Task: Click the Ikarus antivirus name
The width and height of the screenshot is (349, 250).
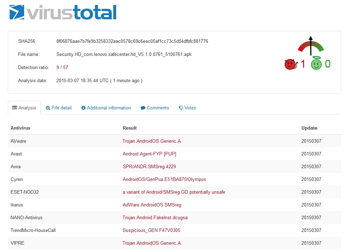Action: [x=17, y=205]
